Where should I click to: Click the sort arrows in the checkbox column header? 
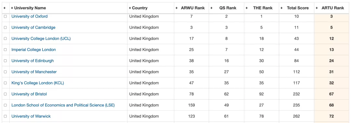click(5, 8)
